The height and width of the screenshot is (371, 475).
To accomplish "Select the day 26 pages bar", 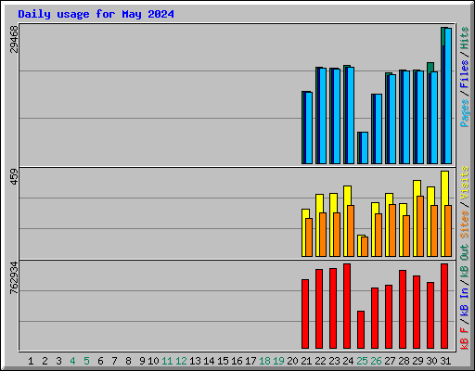I will (x=379, y=129).
